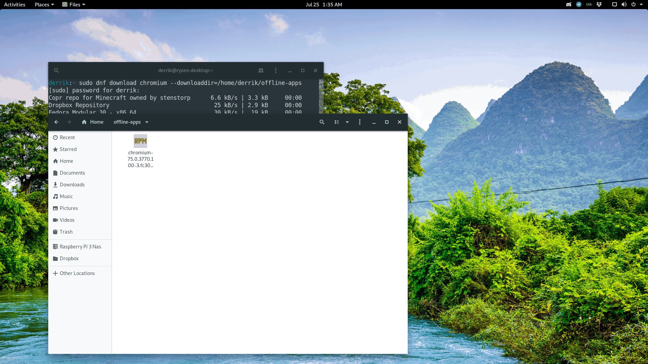Open the Starred sidebar item
Viewport: 648px width, 364px height.
click(x=68, y=149)
